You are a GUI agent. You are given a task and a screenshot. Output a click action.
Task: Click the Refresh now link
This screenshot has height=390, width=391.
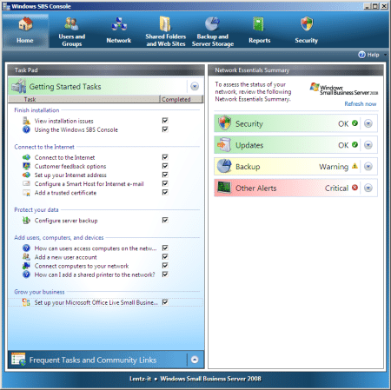[361, 104]
